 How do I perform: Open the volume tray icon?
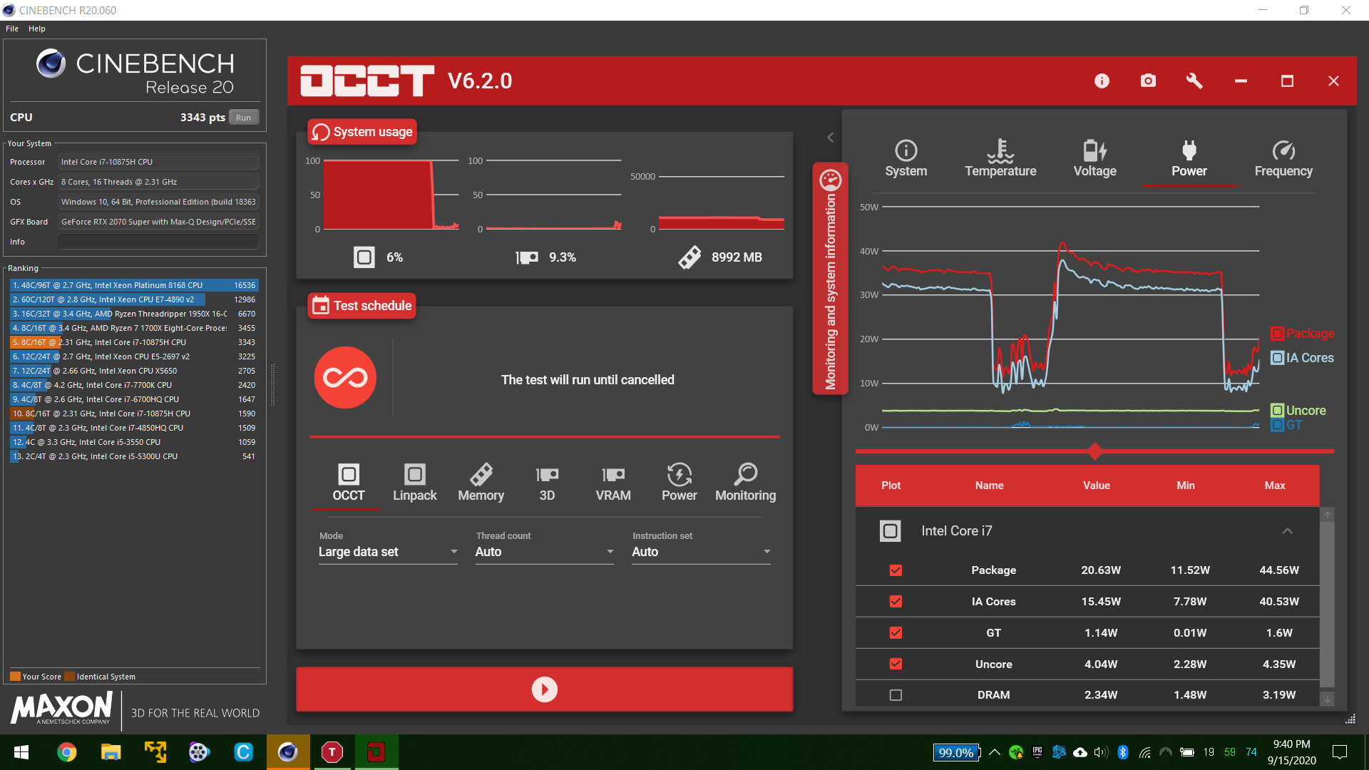coord(1101,752)
